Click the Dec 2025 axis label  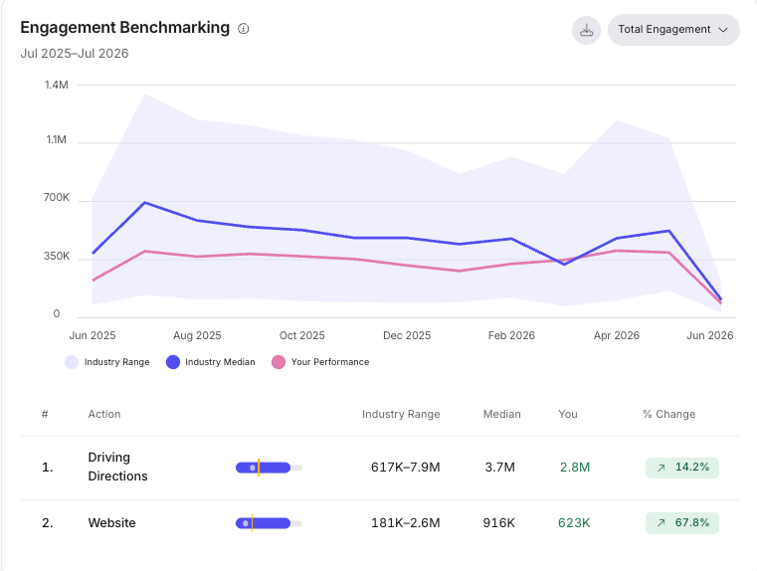[407, 335]
